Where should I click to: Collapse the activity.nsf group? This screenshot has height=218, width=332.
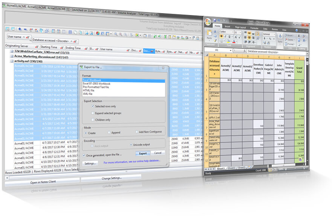coord(12,61)
